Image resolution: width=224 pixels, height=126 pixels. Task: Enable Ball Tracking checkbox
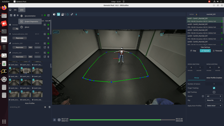[x=214, y=92]
